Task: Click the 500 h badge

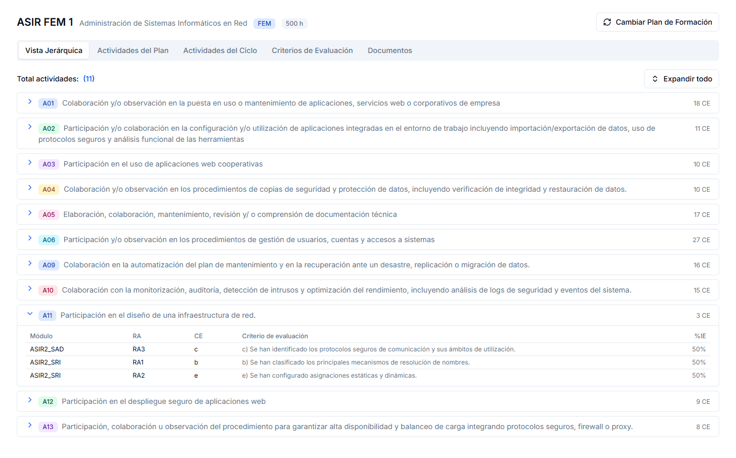Action: (294, 24)
